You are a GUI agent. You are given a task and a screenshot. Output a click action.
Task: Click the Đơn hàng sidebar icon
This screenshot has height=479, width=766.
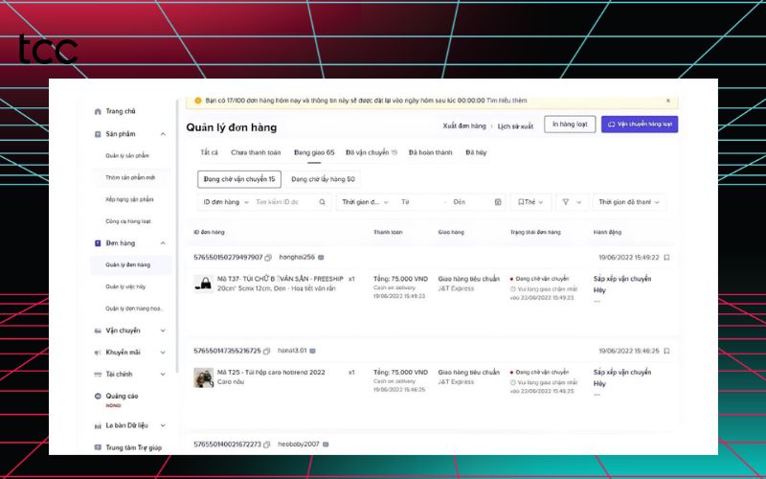[x=98, y=243]
